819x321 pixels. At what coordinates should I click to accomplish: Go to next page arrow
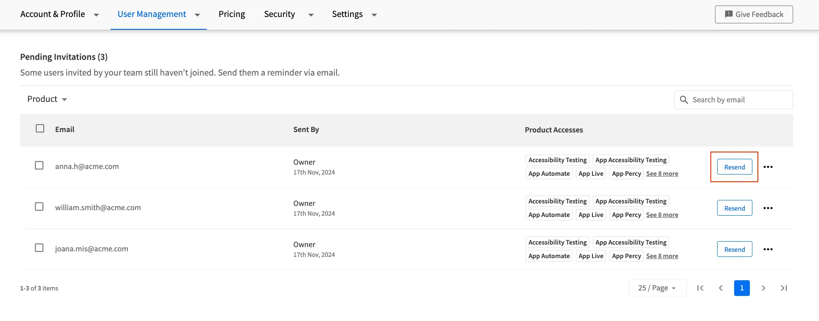[763, 288]
